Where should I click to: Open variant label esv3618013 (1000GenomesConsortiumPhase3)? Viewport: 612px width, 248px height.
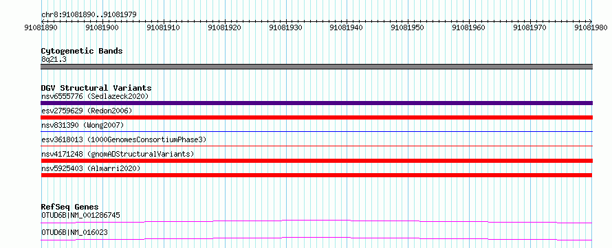tap(124, 139)
